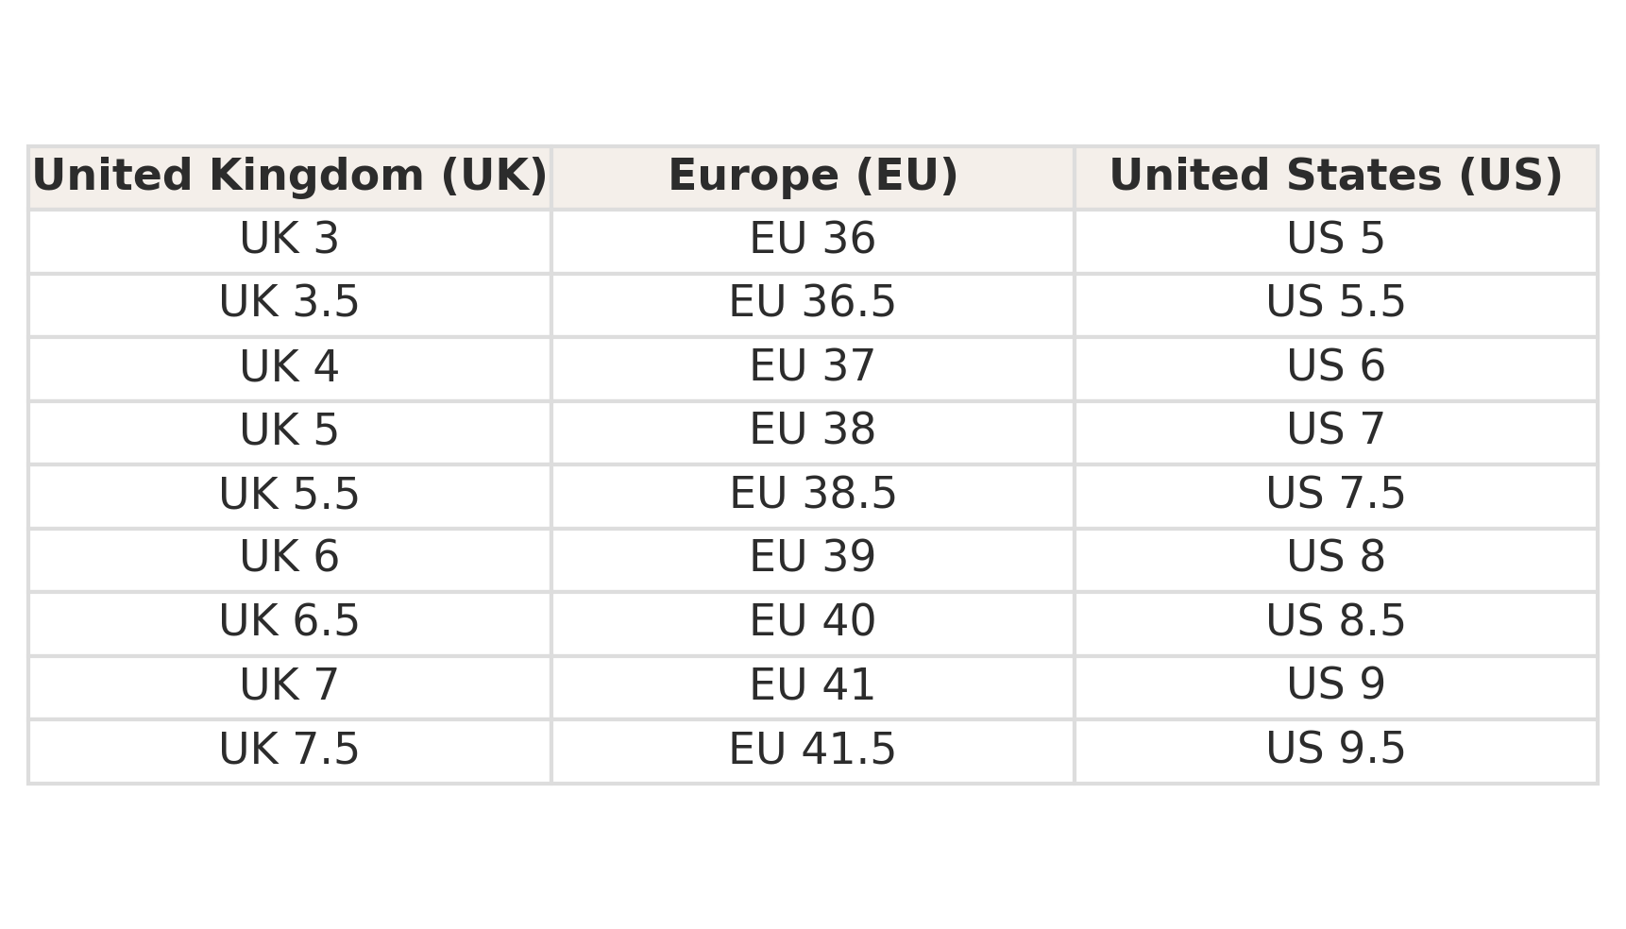Click the UK 7.5 size cell

pos(290,750)
